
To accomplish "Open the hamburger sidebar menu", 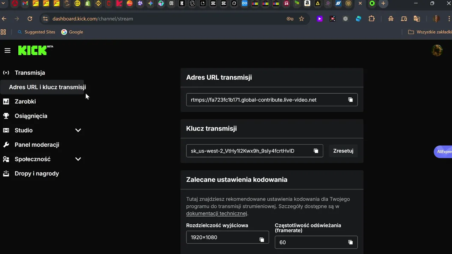I will [7, 50].
